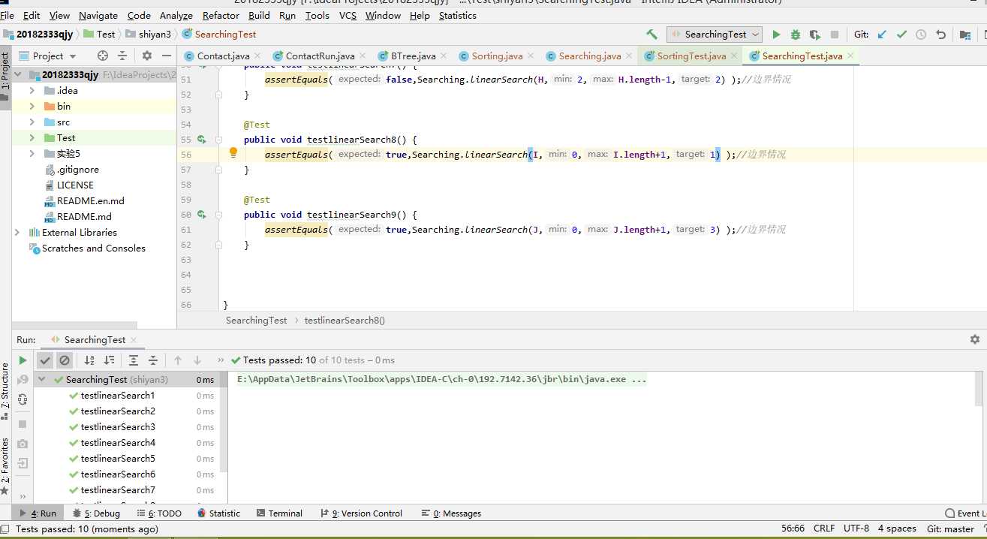Expand the src folder
This screenshot has height=539, width=987.
(x=32, y=122)
